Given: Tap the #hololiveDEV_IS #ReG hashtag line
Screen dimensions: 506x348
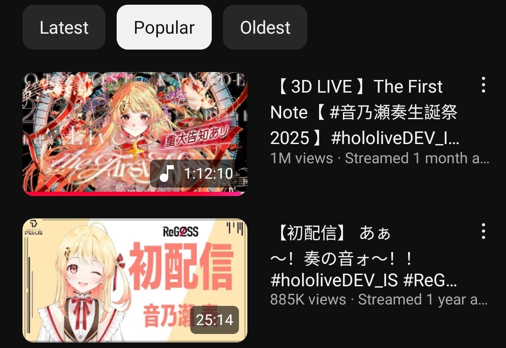Looking at the screenshot, I should coord(364,280).
